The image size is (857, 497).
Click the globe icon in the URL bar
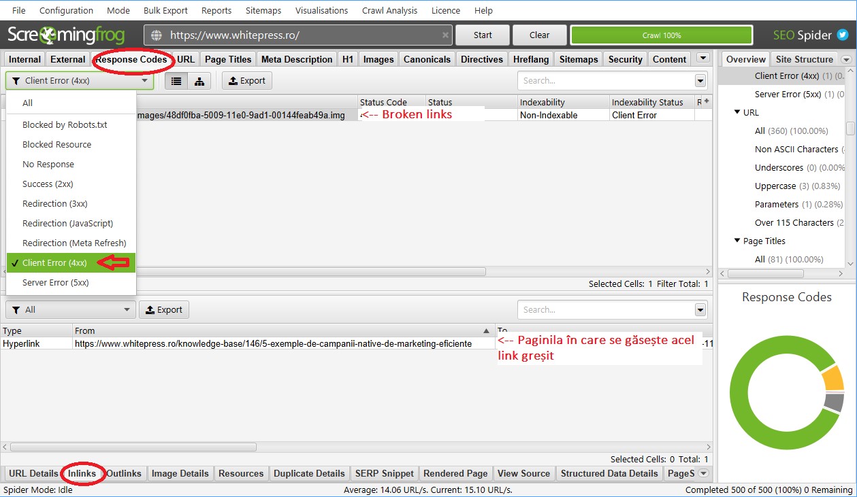coord(156,35)
